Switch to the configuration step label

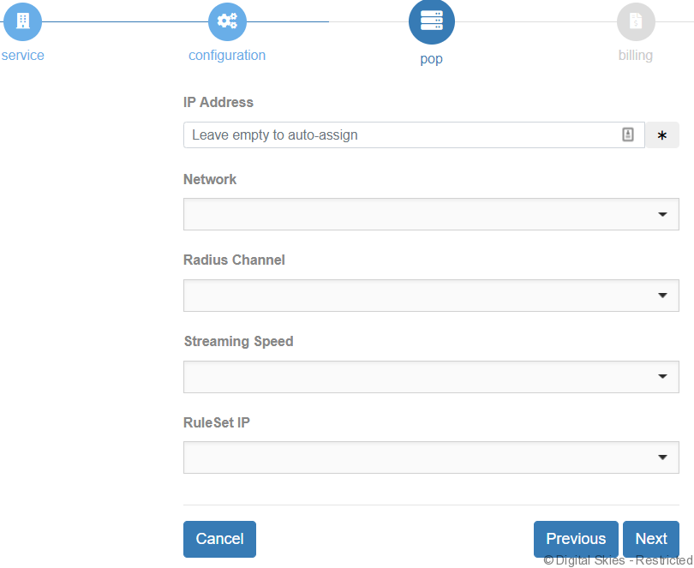[227, 56]
